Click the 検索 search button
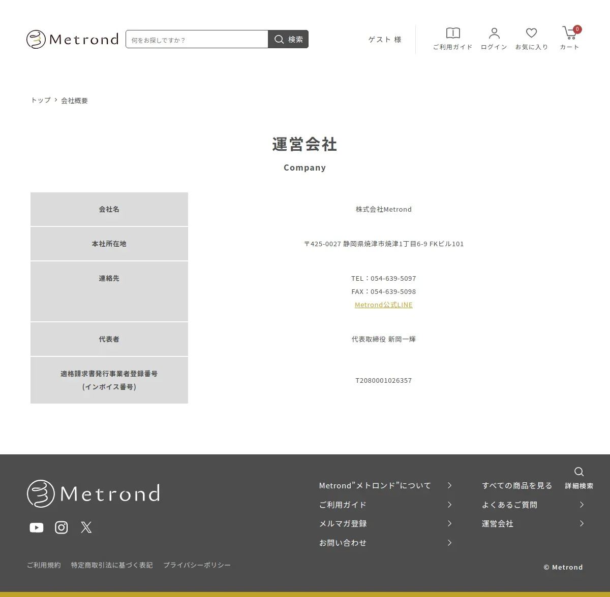The image size is (610, 597). (288, 39)
